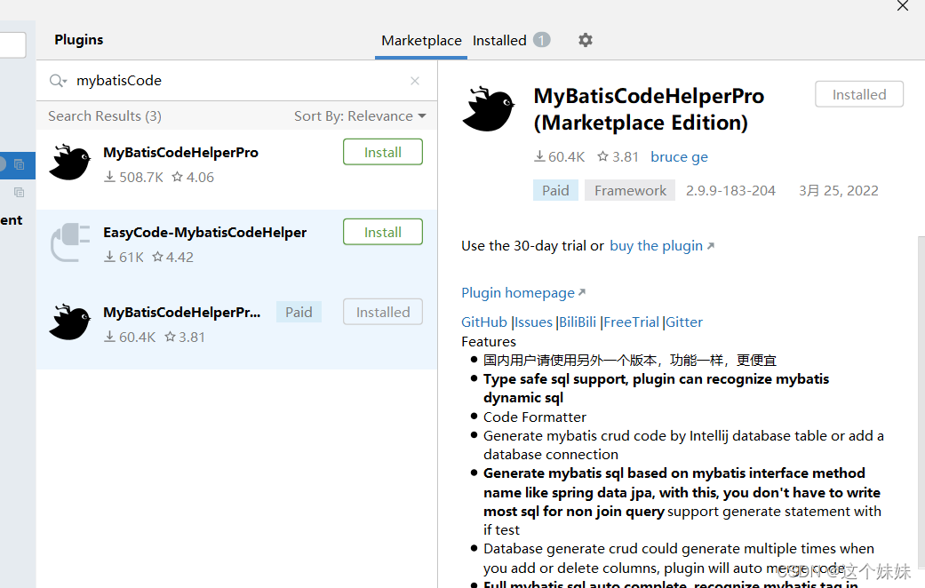This screenshot has height=588, width=925.
Task: Clear the mybatisCode search text
Action: (415, 81)
